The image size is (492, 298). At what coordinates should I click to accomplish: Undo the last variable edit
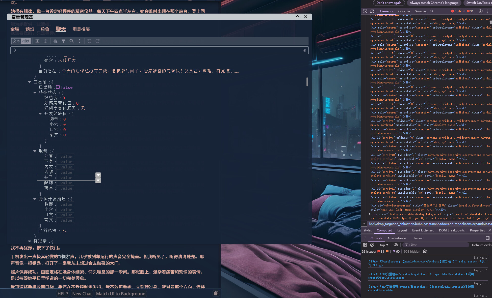[x=89, y=41]
